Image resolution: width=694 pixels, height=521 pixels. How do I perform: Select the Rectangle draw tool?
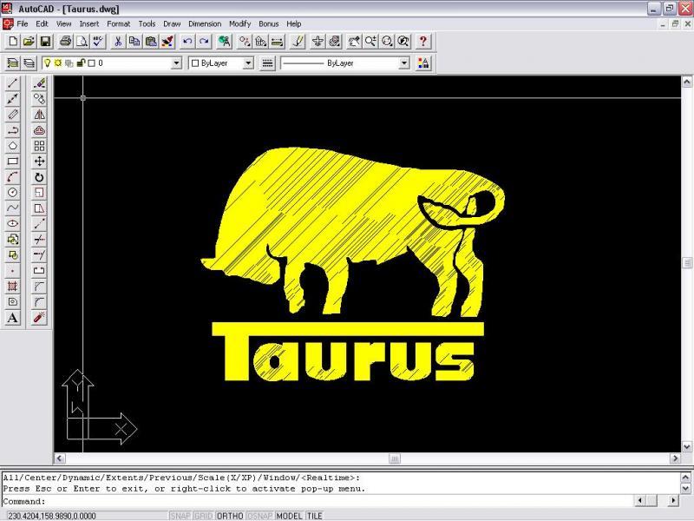[13, 161]
